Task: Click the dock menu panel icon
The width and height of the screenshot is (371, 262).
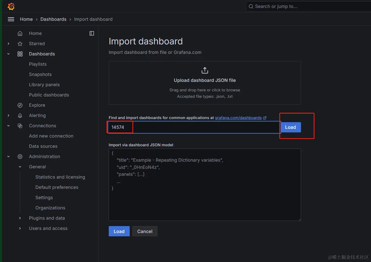Action: [x=92, y=33]
